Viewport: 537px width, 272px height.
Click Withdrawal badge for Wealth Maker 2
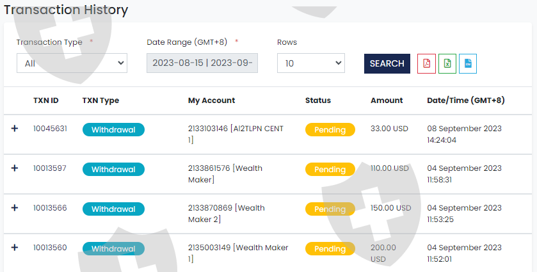pos(113,209)
